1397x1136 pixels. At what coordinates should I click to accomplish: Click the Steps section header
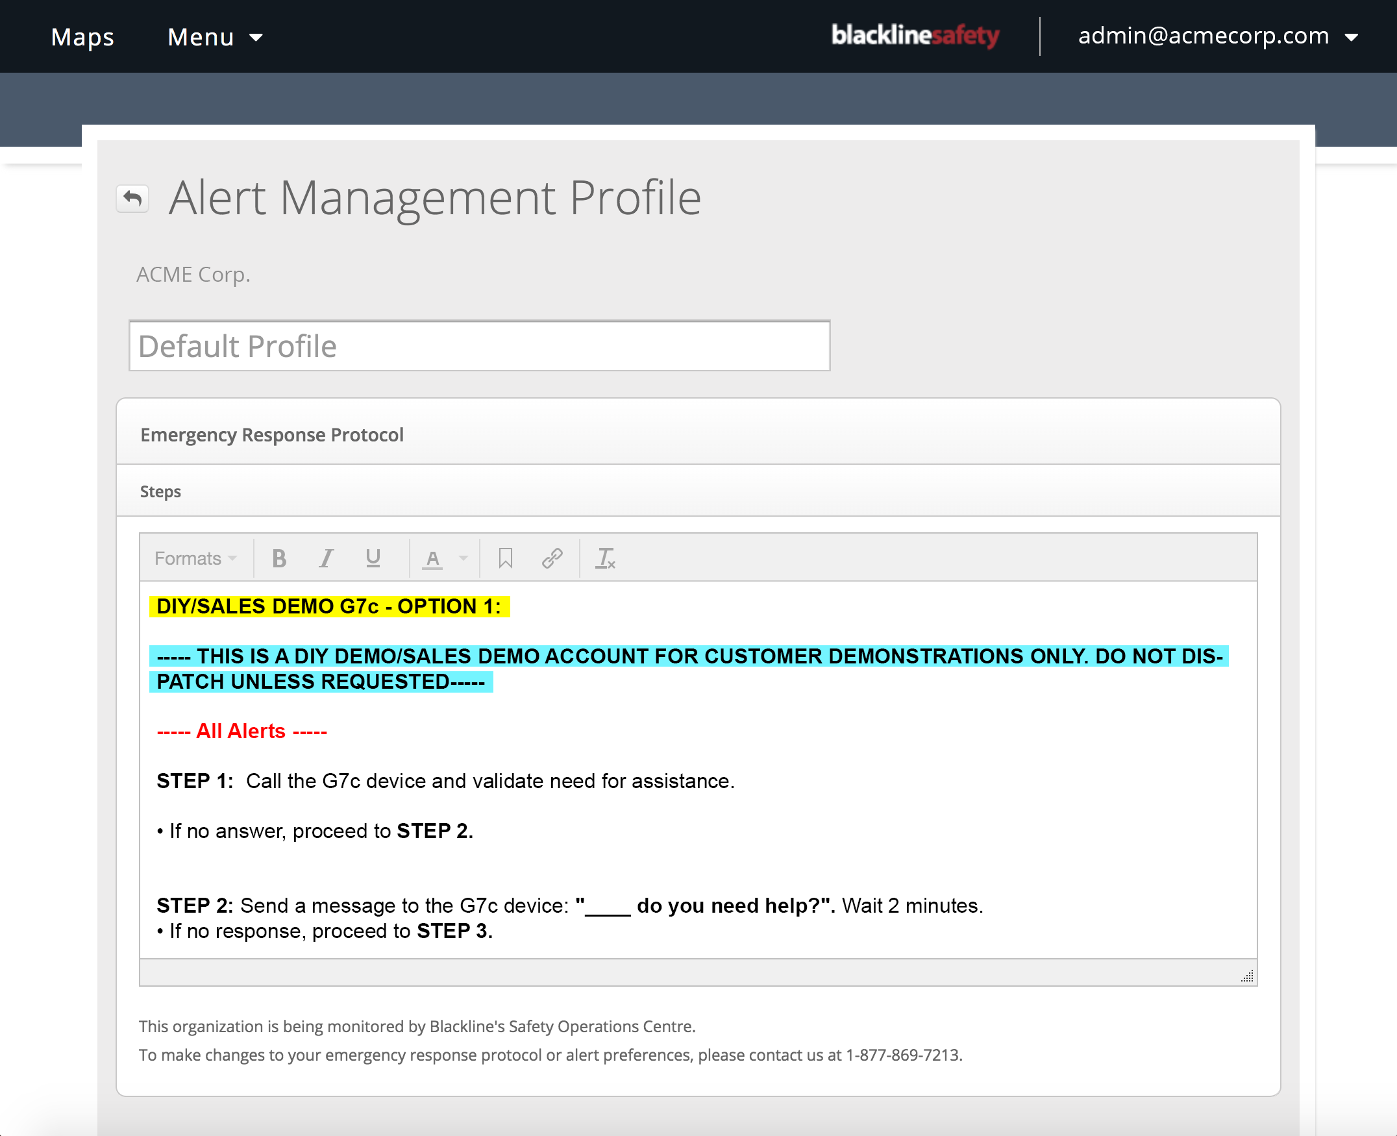[160, 491]
